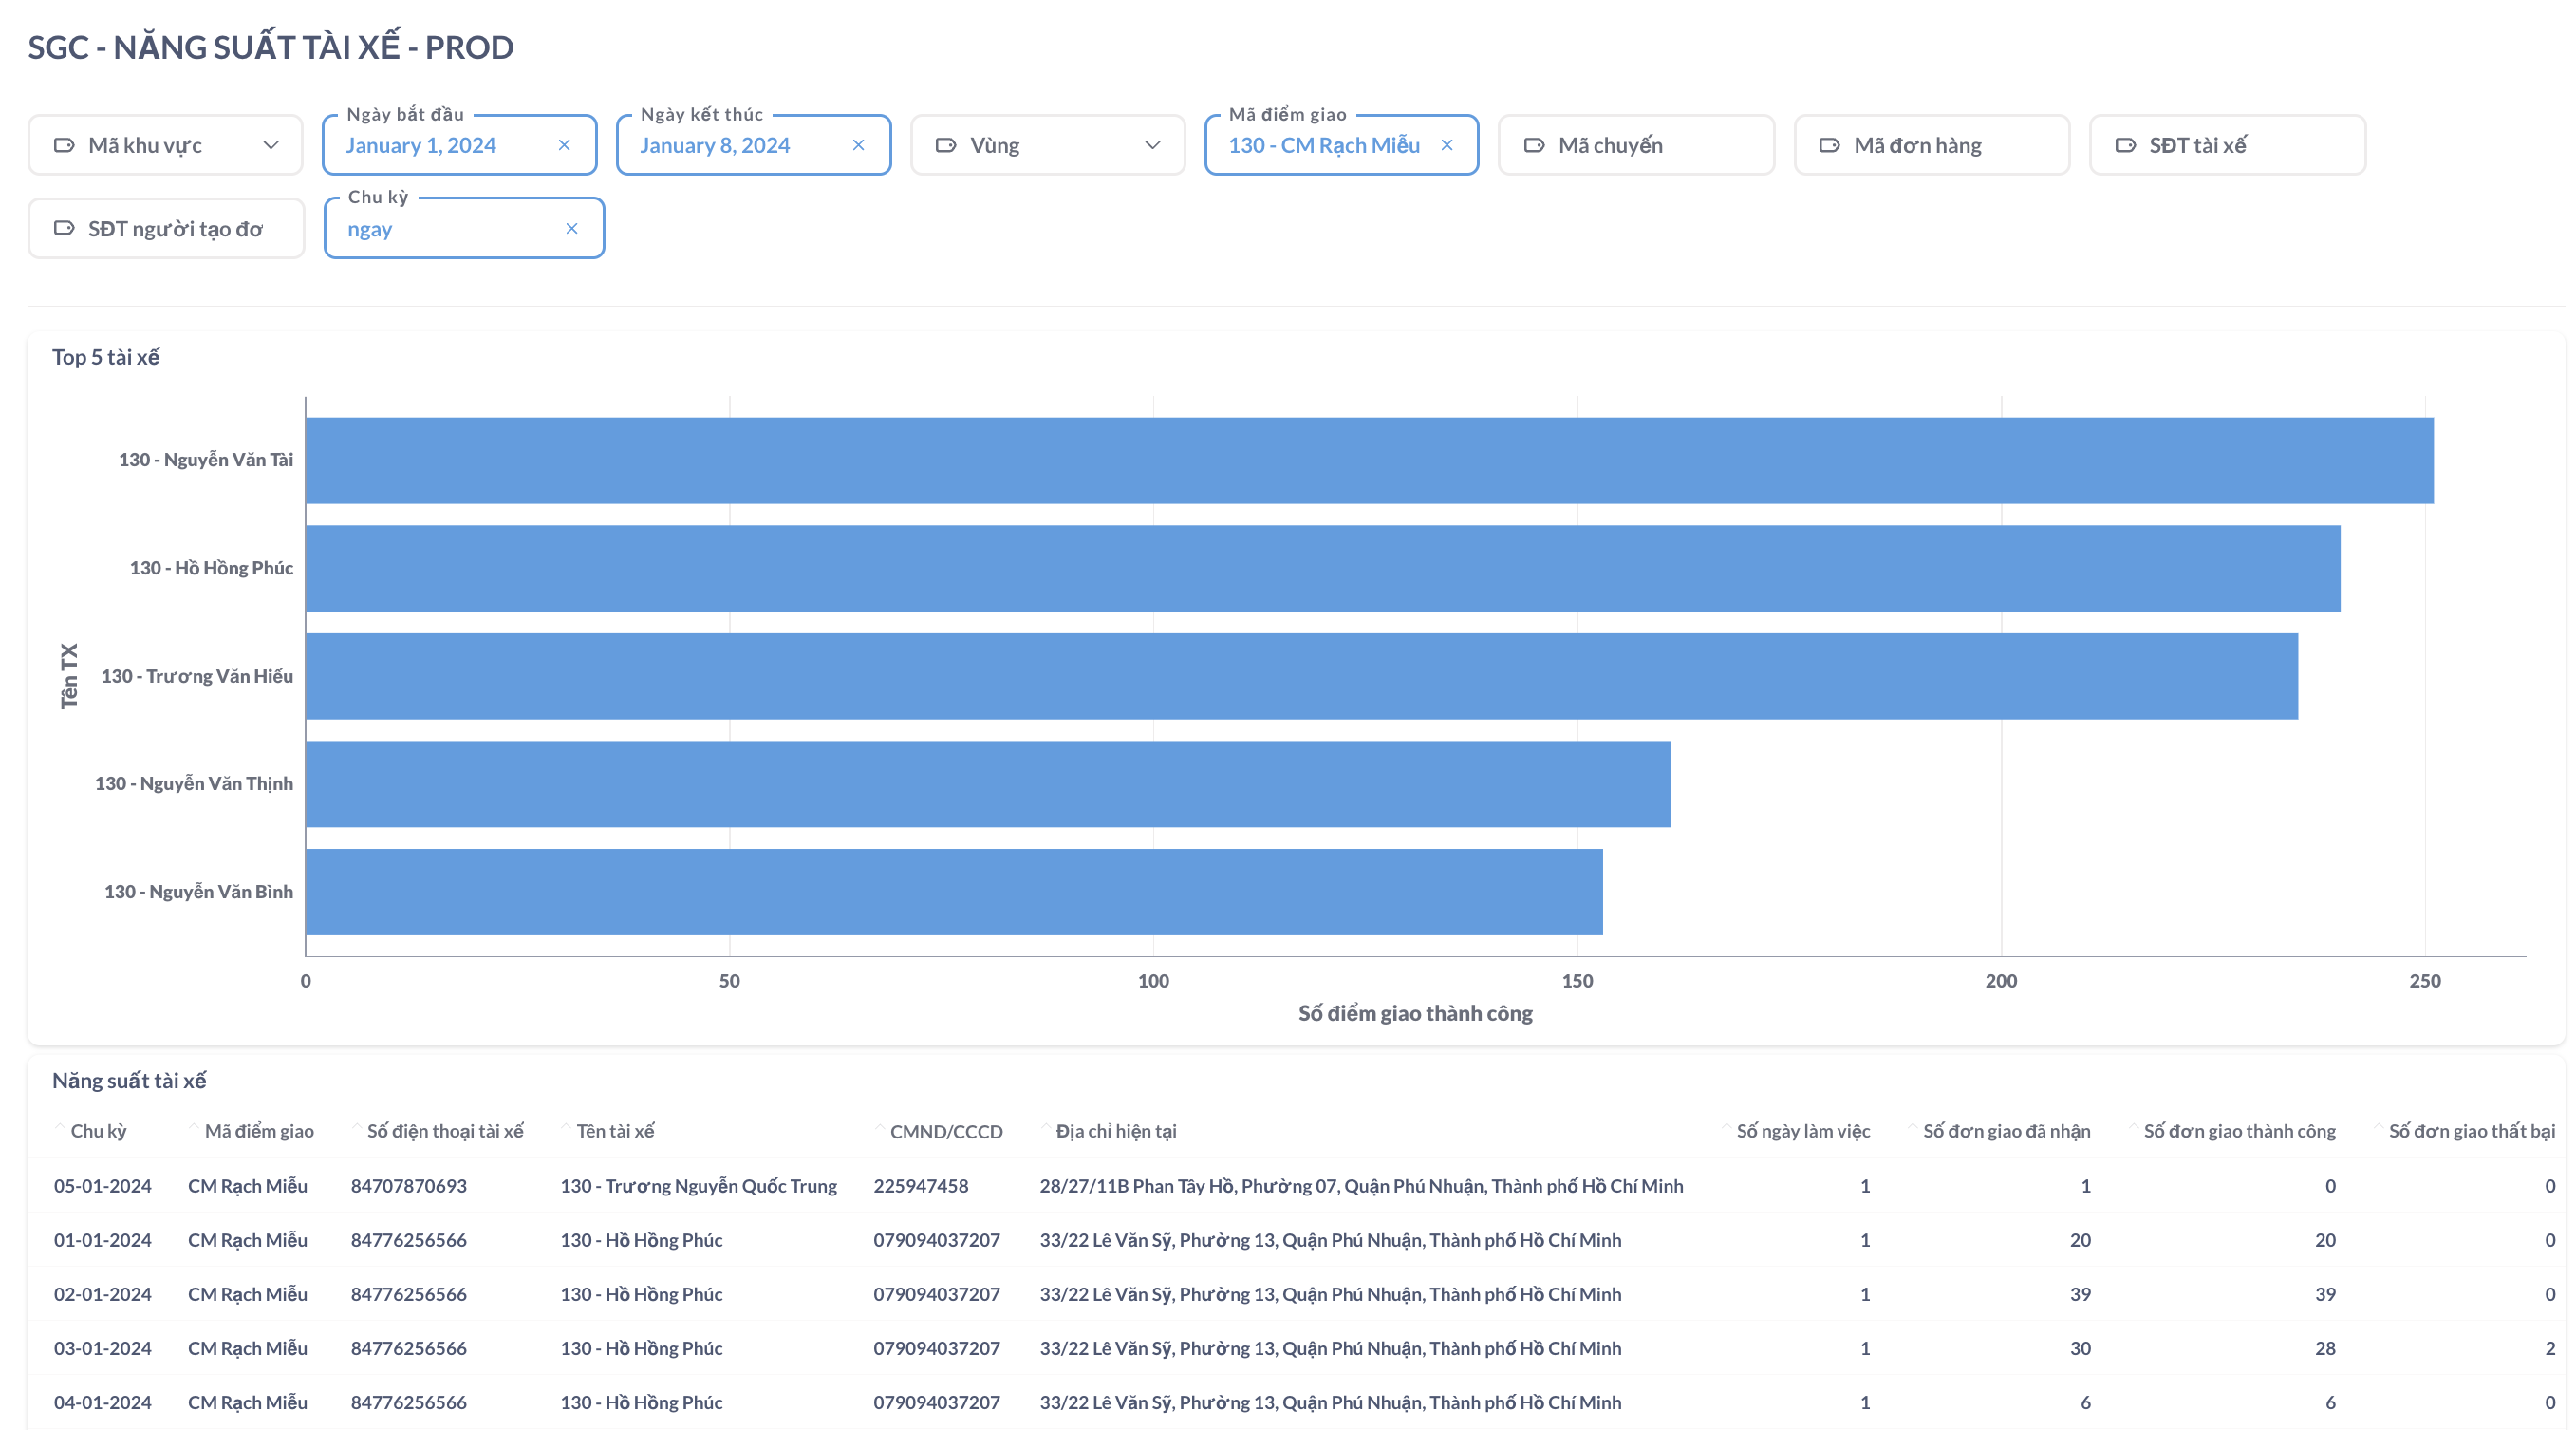Click the failed deliveries value 2
Viewport: 2576px width, 1430px height.
(x=2550, y=1348)
